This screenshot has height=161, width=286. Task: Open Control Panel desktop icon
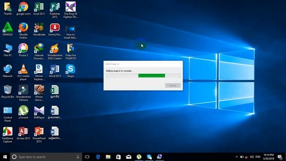pyautogui.click(x=8, y=114)
